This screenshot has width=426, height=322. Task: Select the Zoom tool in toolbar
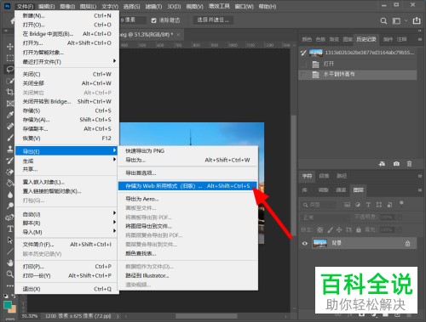10,274
